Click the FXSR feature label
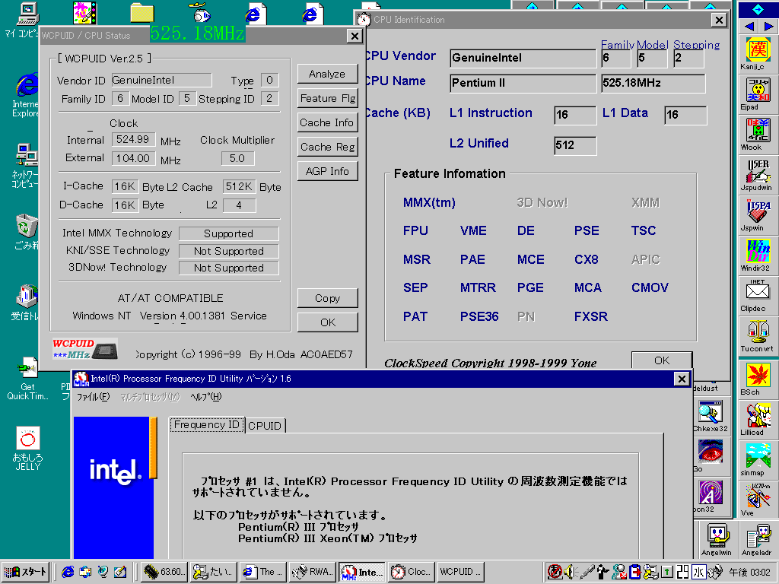 pyautogui.click(x=590, y=316)
